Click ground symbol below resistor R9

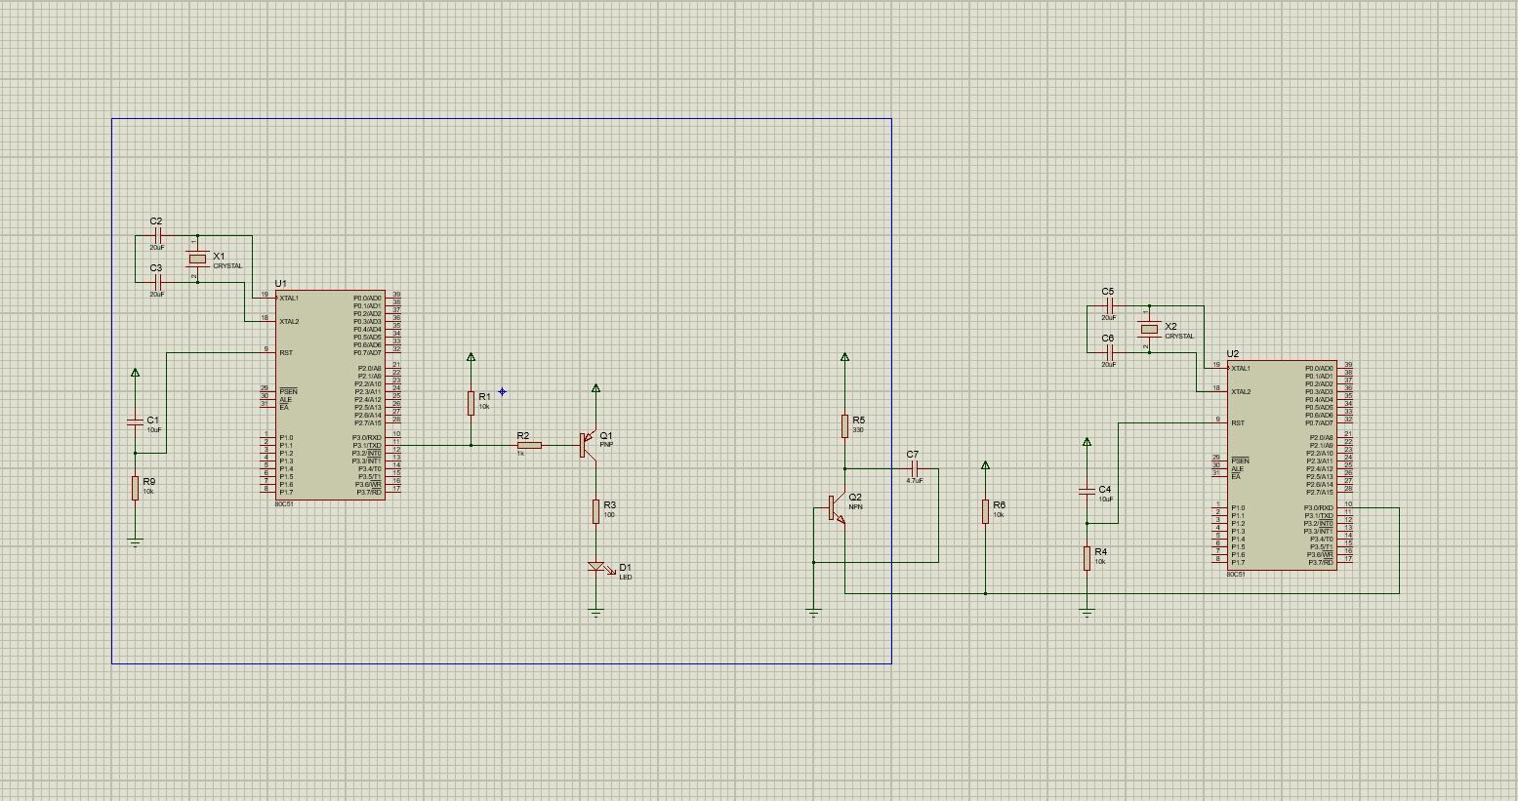(135, 542)
